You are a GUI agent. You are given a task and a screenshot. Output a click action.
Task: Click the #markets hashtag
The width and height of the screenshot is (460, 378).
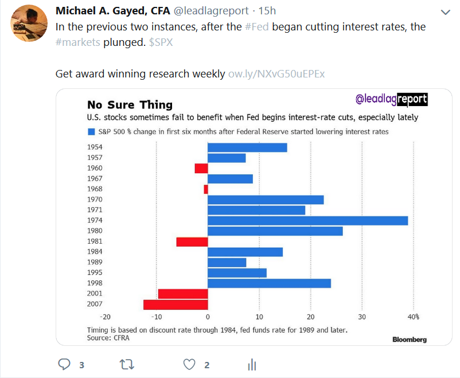(x=78, y=42)
